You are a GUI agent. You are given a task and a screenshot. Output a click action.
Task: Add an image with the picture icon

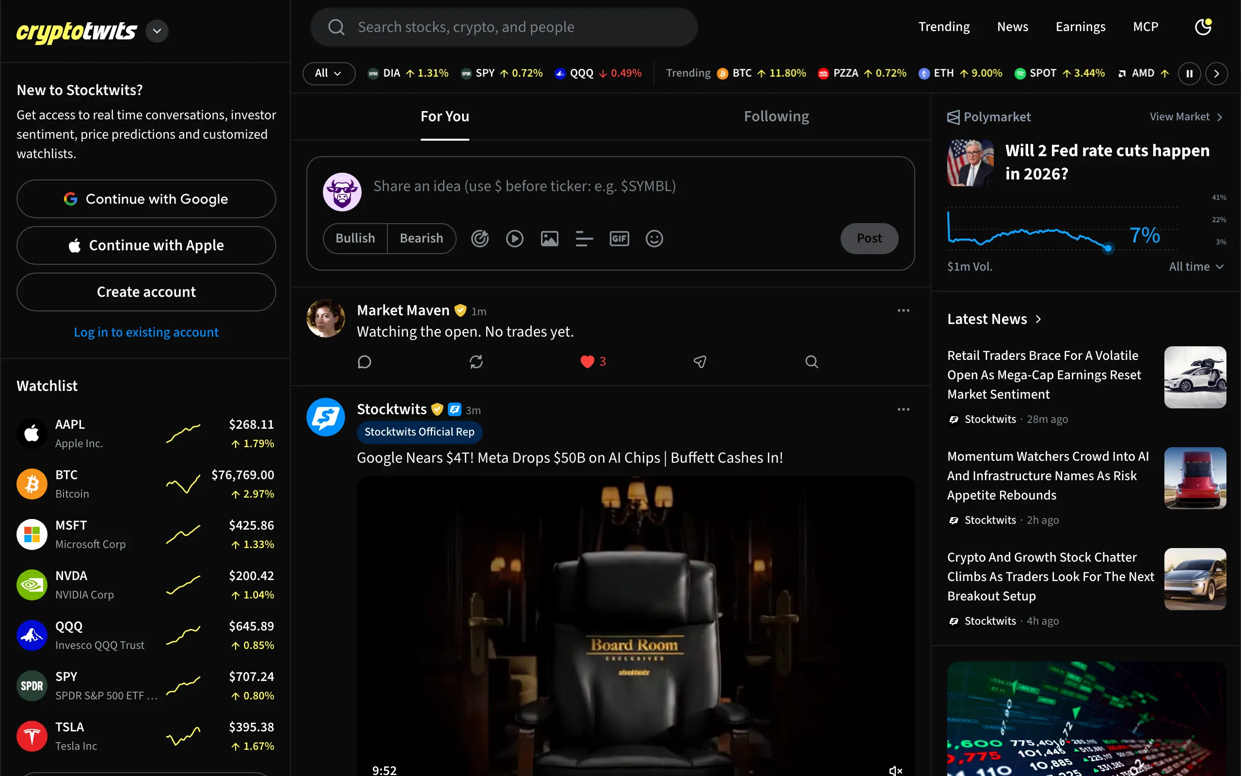[550, 239]
